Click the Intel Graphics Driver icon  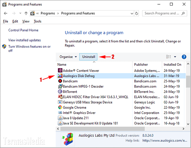click(x=60, y=112)
